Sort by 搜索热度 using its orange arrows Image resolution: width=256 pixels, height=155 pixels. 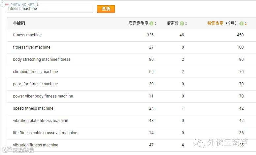246,23
